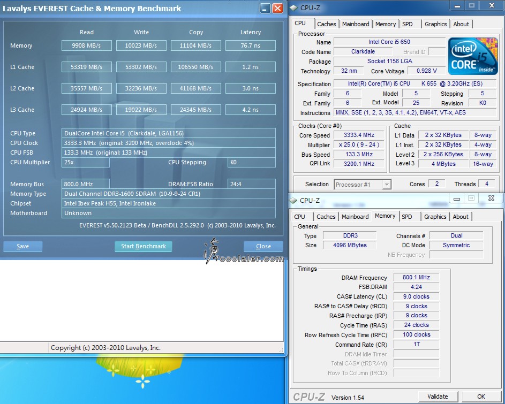
Task: Click the Level 3 cache value 4 MBytes
Action: tap(443, 164)
